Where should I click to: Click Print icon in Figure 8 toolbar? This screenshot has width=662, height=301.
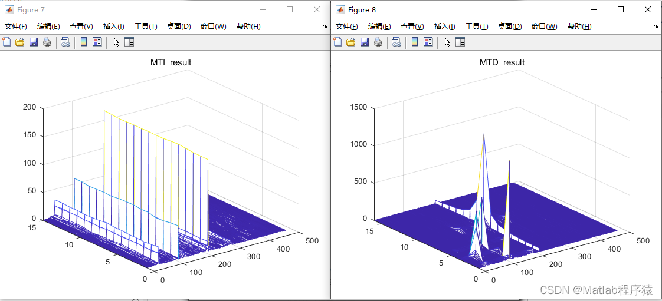point(378,42)
